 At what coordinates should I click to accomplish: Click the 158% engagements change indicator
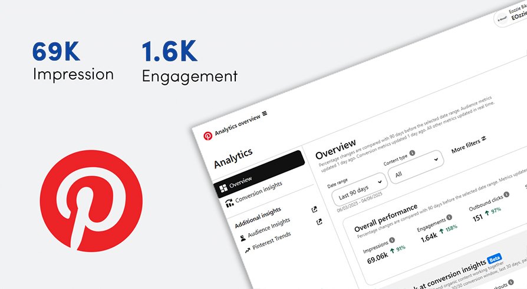[449, 229]
